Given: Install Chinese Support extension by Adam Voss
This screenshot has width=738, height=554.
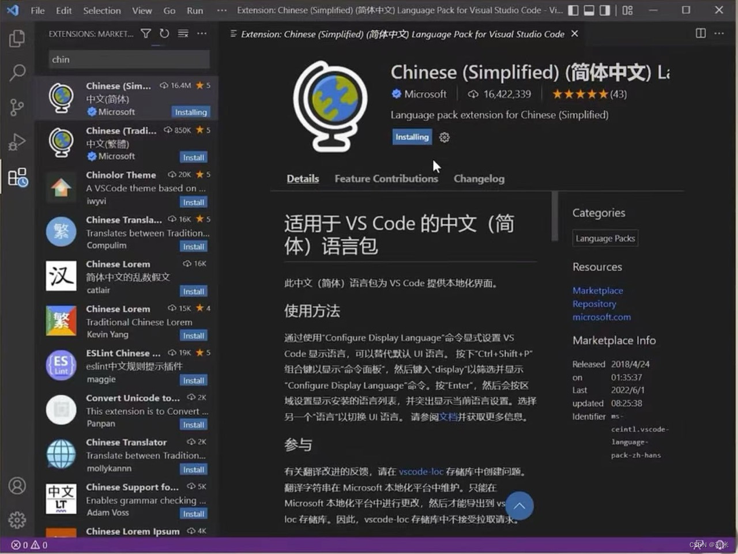Looking at the screenshot, I should coord(194,514).
